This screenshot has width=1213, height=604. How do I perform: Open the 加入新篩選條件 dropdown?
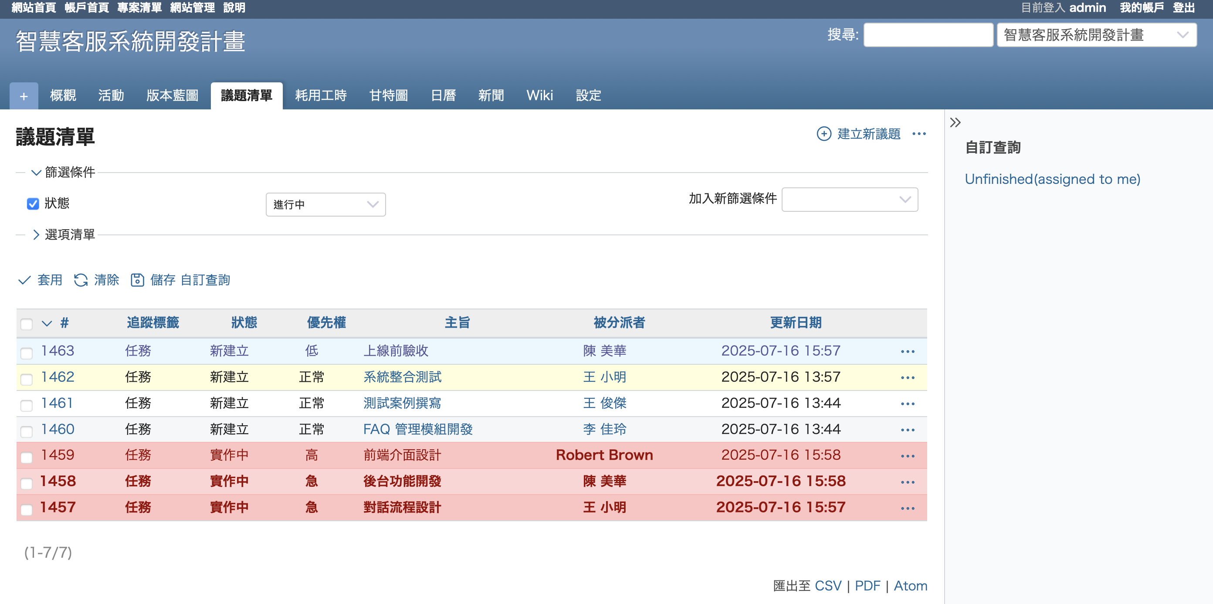[x=850, y=200]
